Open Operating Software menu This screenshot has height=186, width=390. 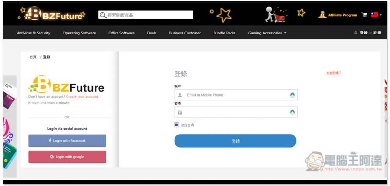coord(79,33)
